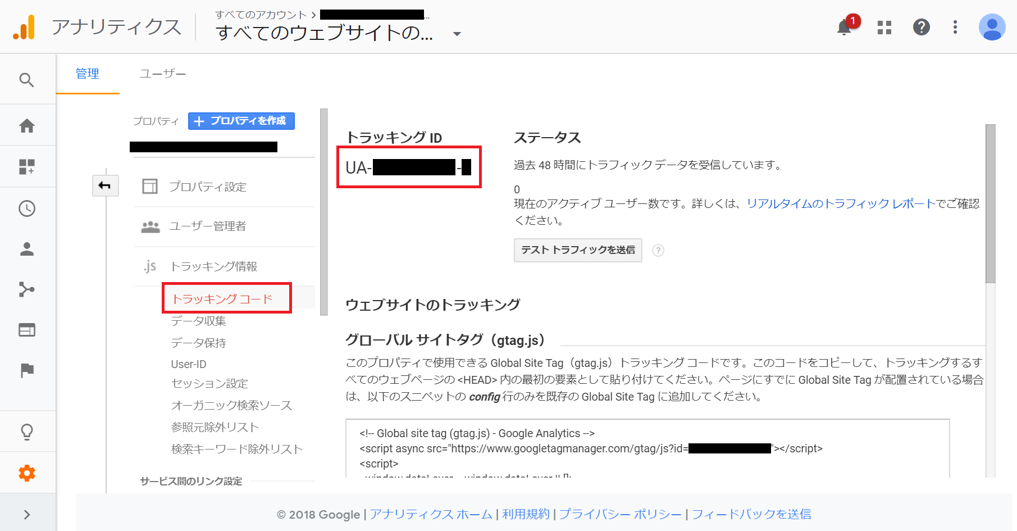Open セッション設定 submenu item
The width and height of the screenshot is (1017, 531).
[209, 384]
